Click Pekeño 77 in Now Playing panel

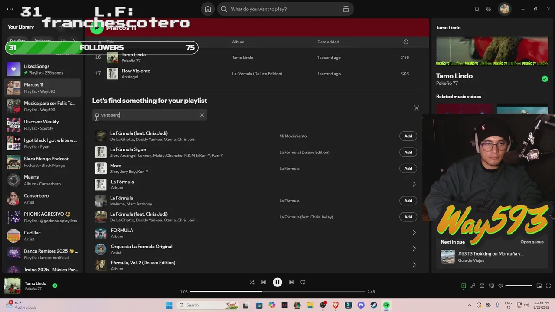pos(447,83)
